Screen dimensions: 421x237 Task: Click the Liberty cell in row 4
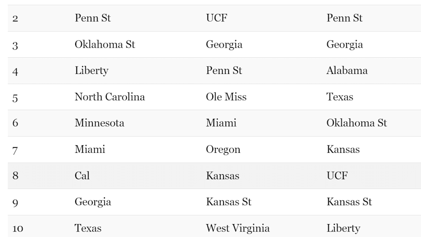[91, 71]
